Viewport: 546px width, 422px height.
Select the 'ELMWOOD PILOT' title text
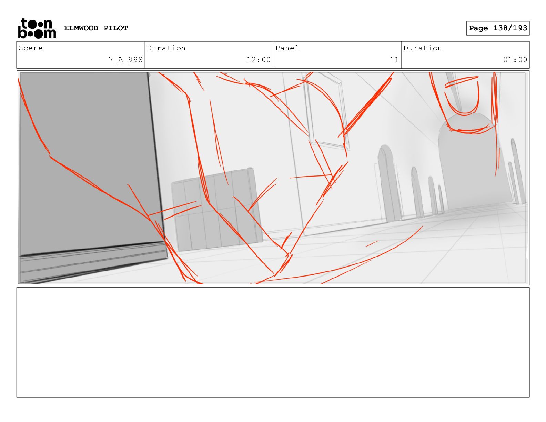(96, 28)
